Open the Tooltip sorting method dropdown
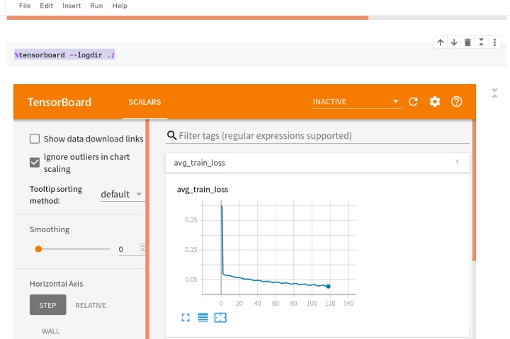Screen dimensions: 510x339 [123, 195]
